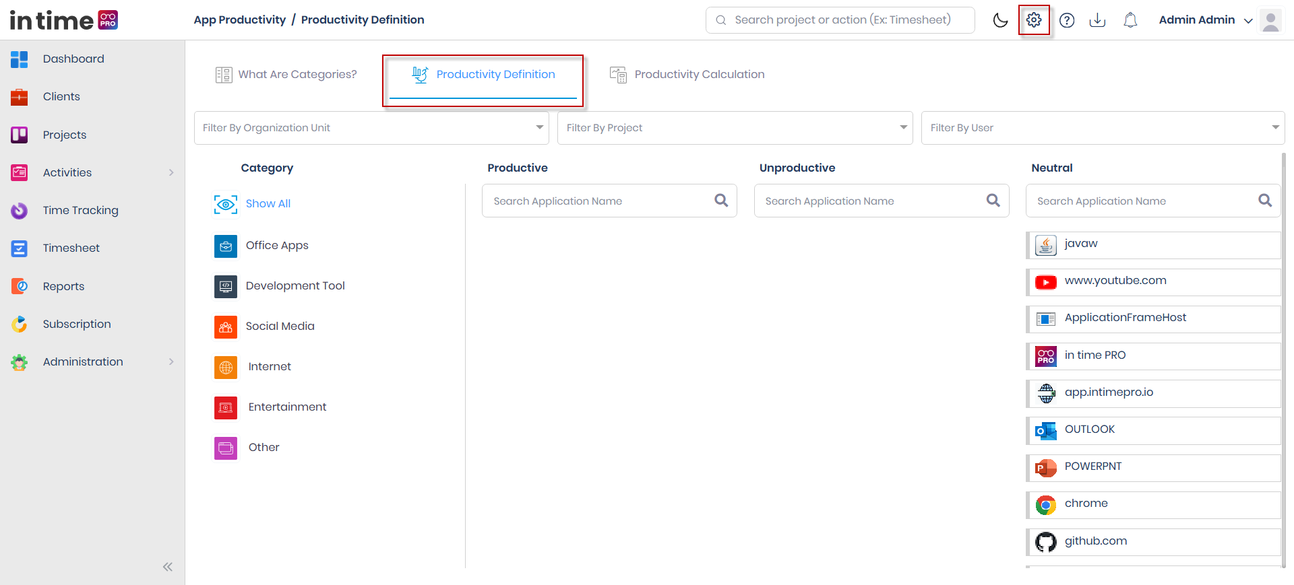Click the OUTLOOK application icon
The width and height of the screenshot is (1294, 585).
click(1046, 431)
